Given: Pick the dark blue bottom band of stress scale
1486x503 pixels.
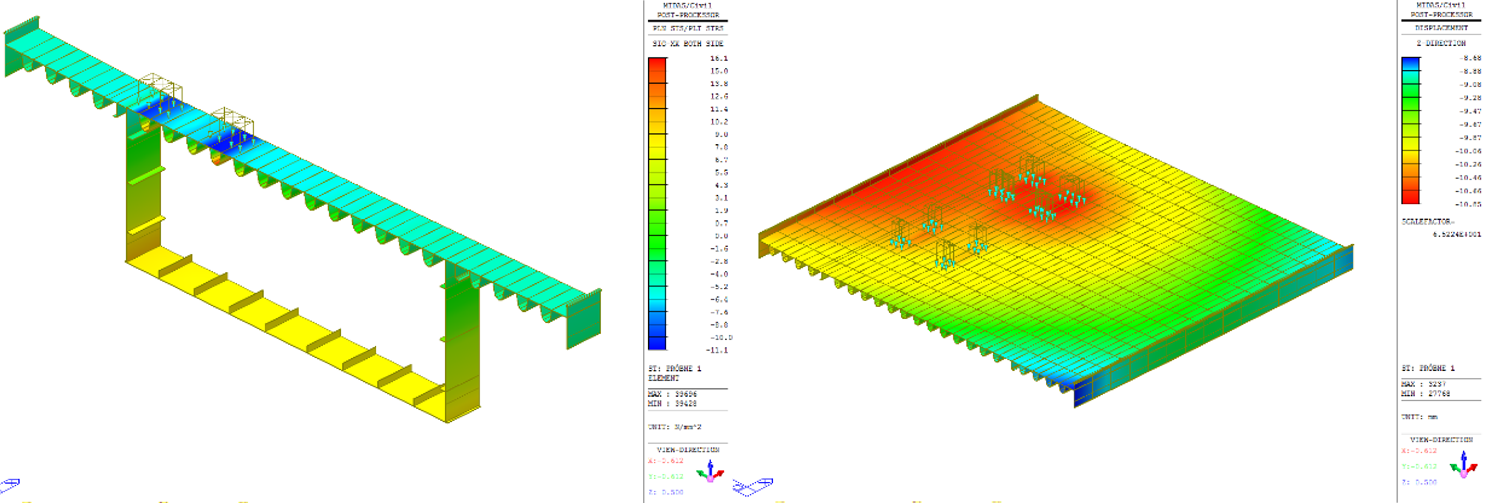Looking at the screenshot, I should pos(657,343).
